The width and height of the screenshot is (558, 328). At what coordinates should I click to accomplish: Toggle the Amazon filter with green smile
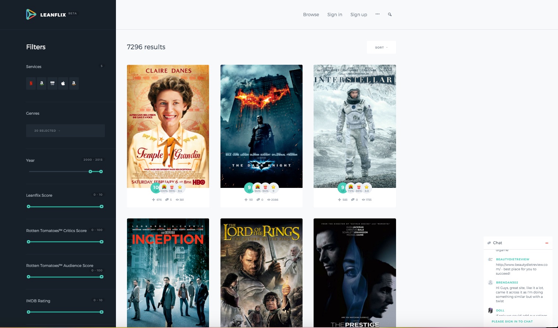click(x=42, y=83)
